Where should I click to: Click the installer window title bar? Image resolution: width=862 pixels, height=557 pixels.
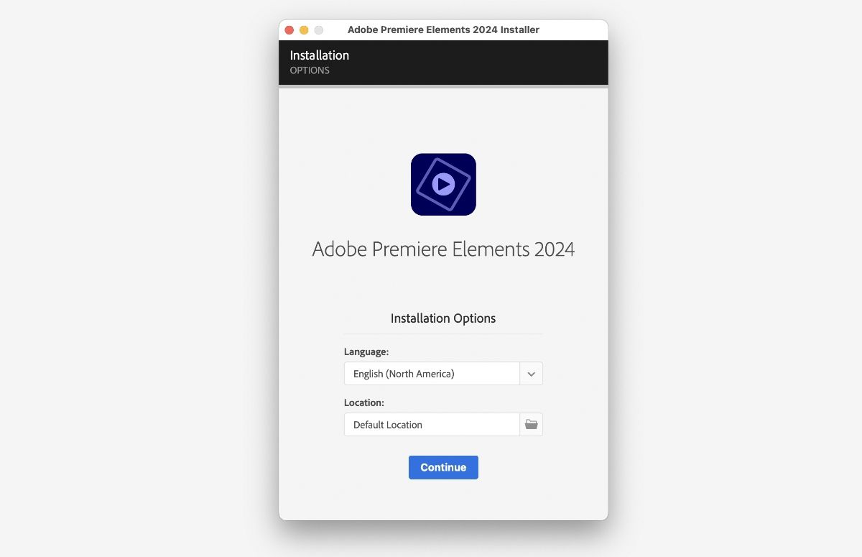442,29
